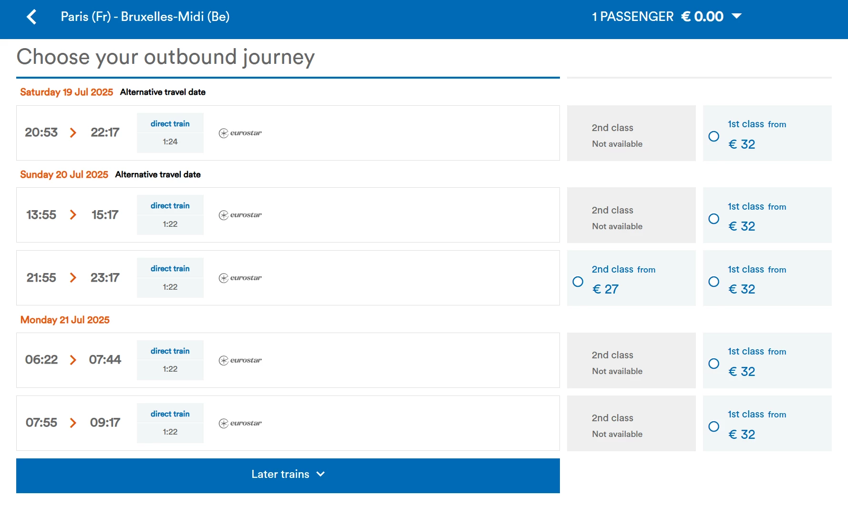Click the 09:17 arrival time
The height and width of the screenshot is (507, 848).
point(105,423)
